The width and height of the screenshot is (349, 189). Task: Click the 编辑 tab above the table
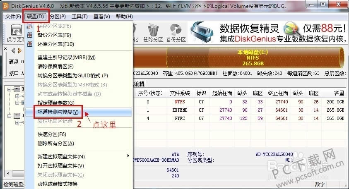point(139,84)
